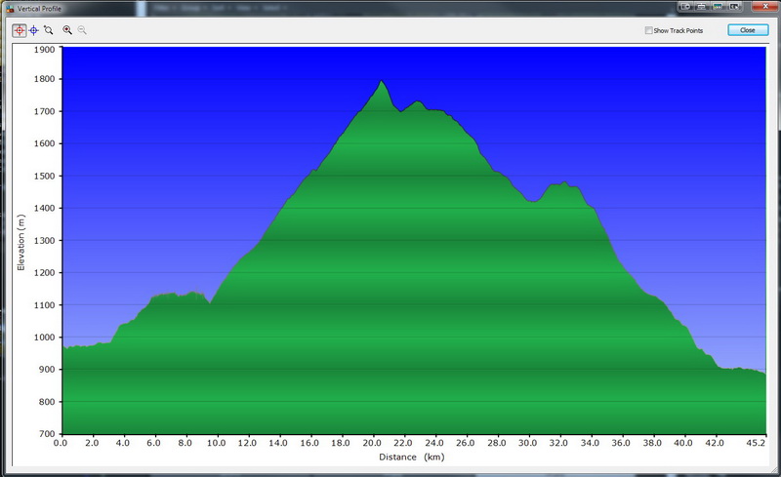
Task: Click the leftmost of the four title bar utility icons
Action: tap(684, 8)
